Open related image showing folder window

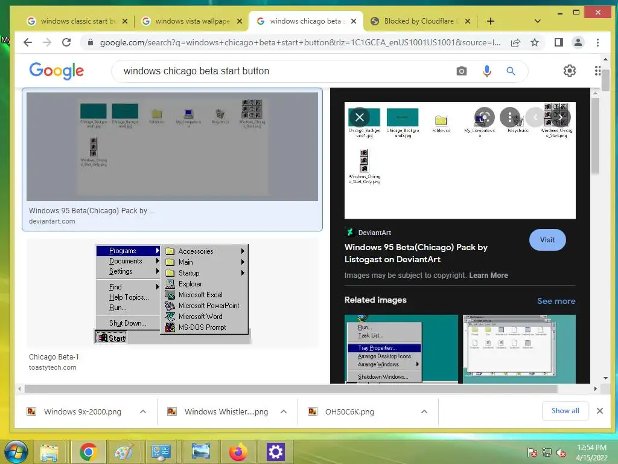519,349
